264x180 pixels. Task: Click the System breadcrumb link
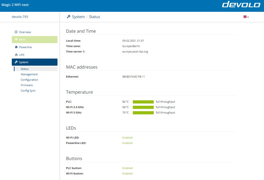coord(78,17)
